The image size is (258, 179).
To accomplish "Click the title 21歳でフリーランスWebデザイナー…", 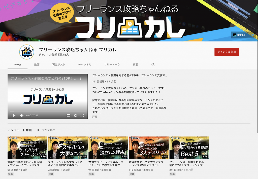I will [x=106, y=164].
